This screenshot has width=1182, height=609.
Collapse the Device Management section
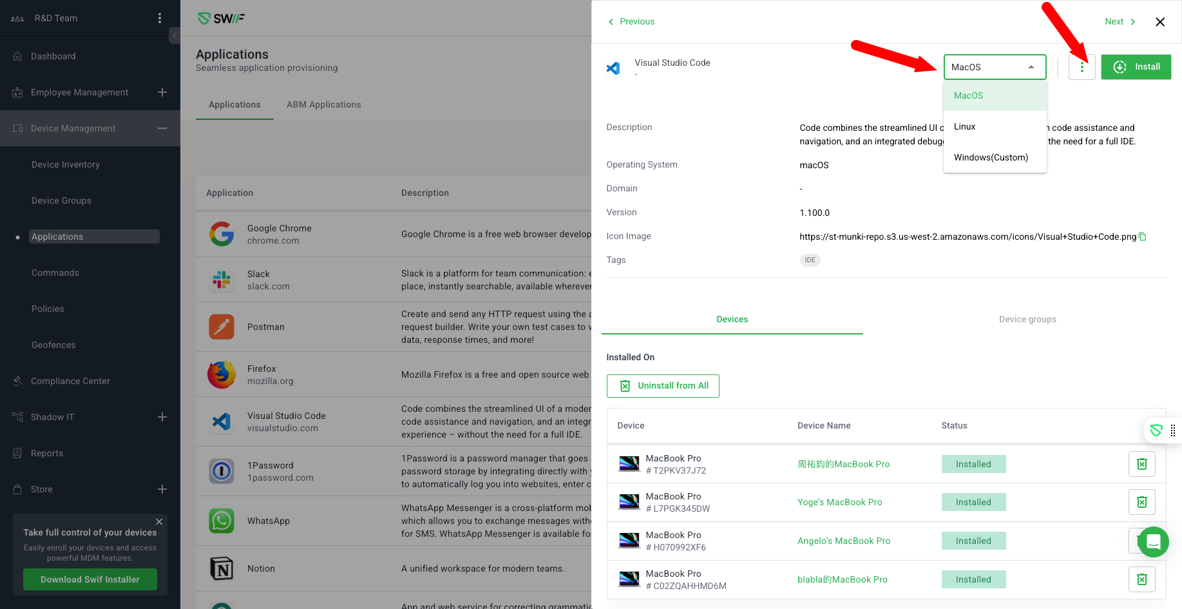[x=162, y=128]
